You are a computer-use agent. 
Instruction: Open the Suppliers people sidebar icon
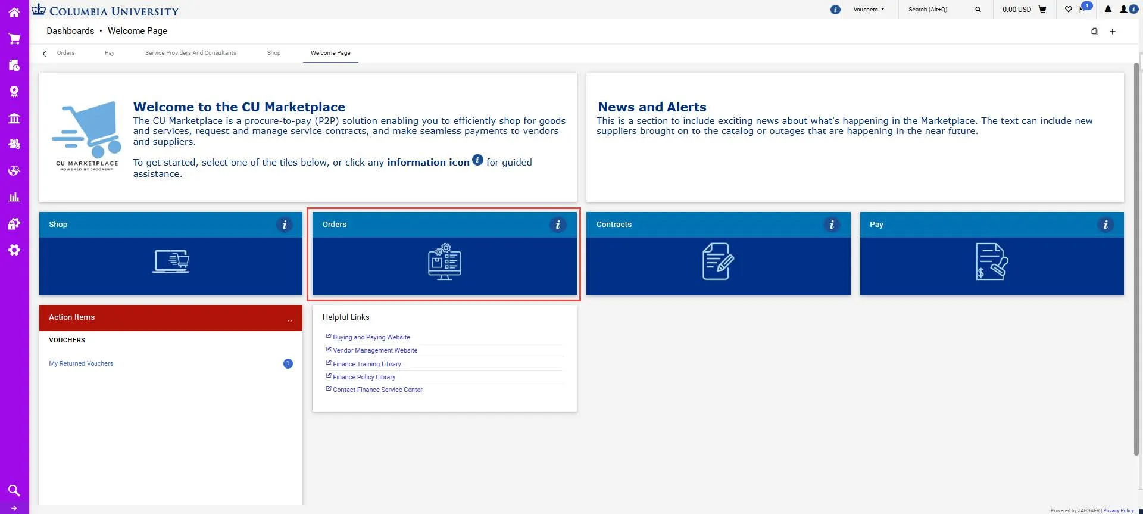pos(14,144)
